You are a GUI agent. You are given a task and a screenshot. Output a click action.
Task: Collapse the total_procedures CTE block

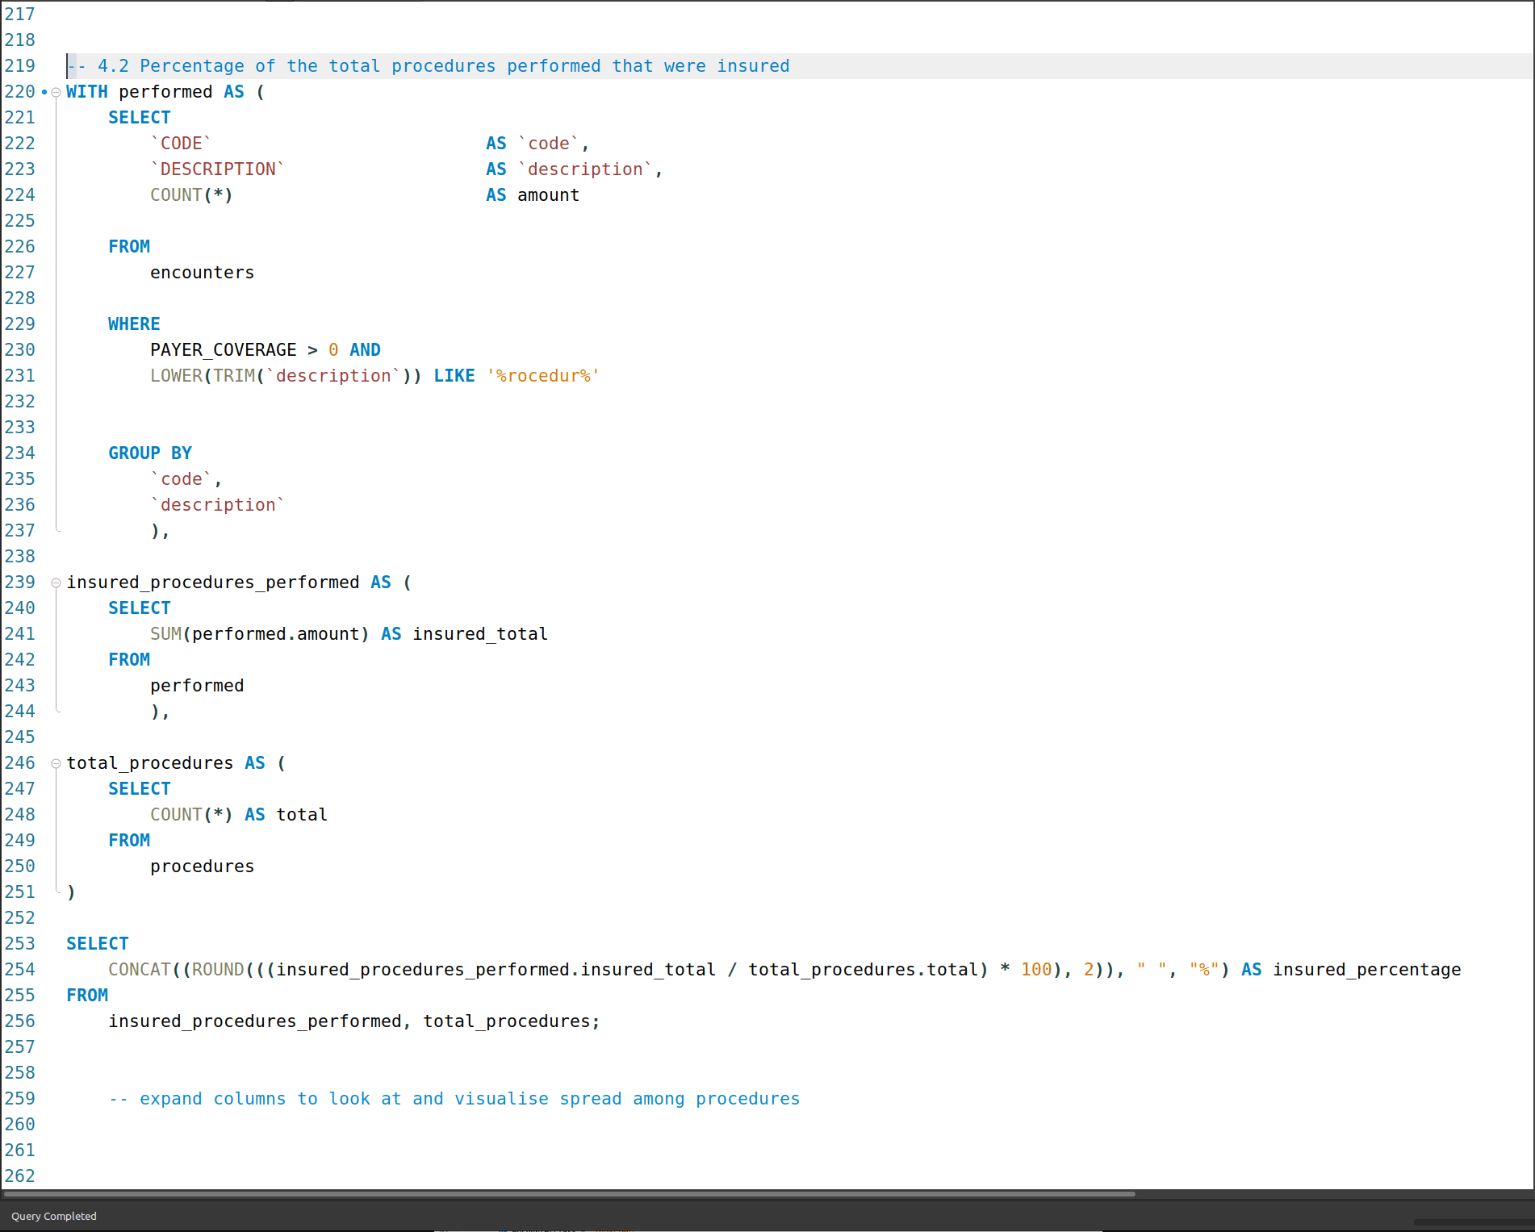click(x=56, y=763)
